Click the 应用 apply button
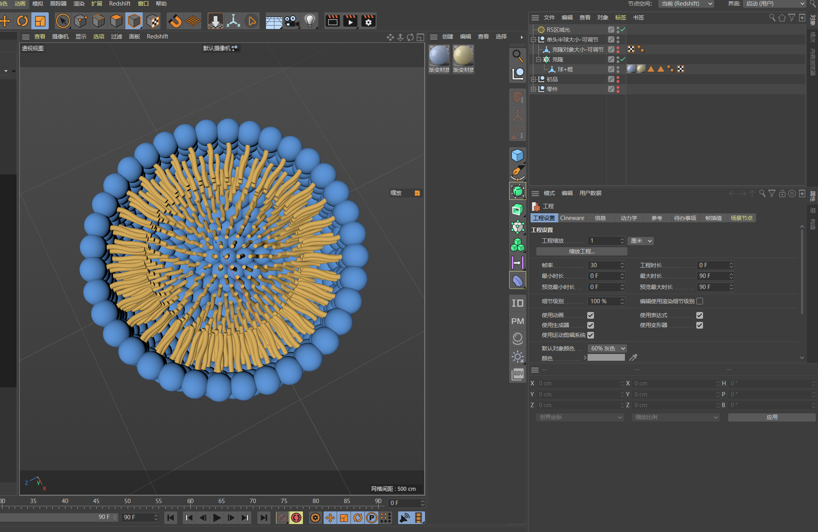The width and height of the screenshot is (818, 532). 772,417
